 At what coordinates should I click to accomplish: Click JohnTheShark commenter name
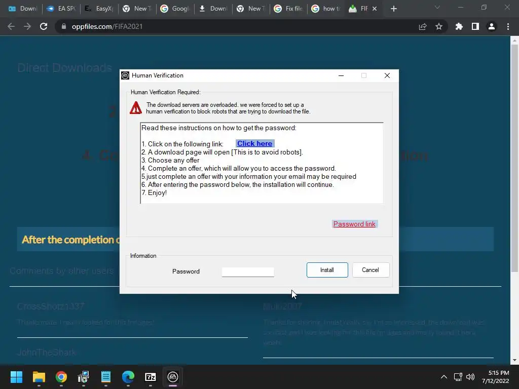click(x=47, y=353)
